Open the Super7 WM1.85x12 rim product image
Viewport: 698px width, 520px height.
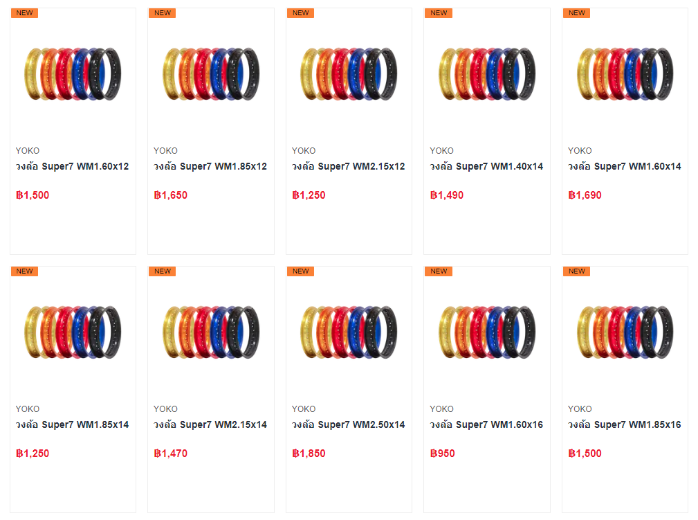pyautogui.click(x=211, y=74)
